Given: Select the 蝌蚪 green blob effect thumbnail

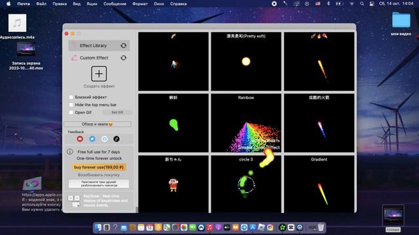Looking at the screenshot, I should coord(173,123).
